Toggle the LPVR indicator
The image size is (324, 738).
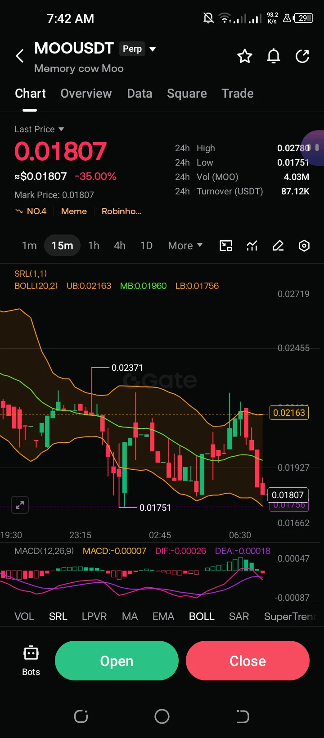(94, 616)
